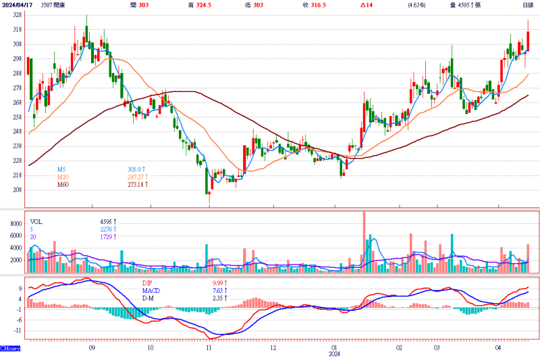540x357 pixels.
Task: Click the date 2024/04/17 in the header
Action: (x=18, y=5)
